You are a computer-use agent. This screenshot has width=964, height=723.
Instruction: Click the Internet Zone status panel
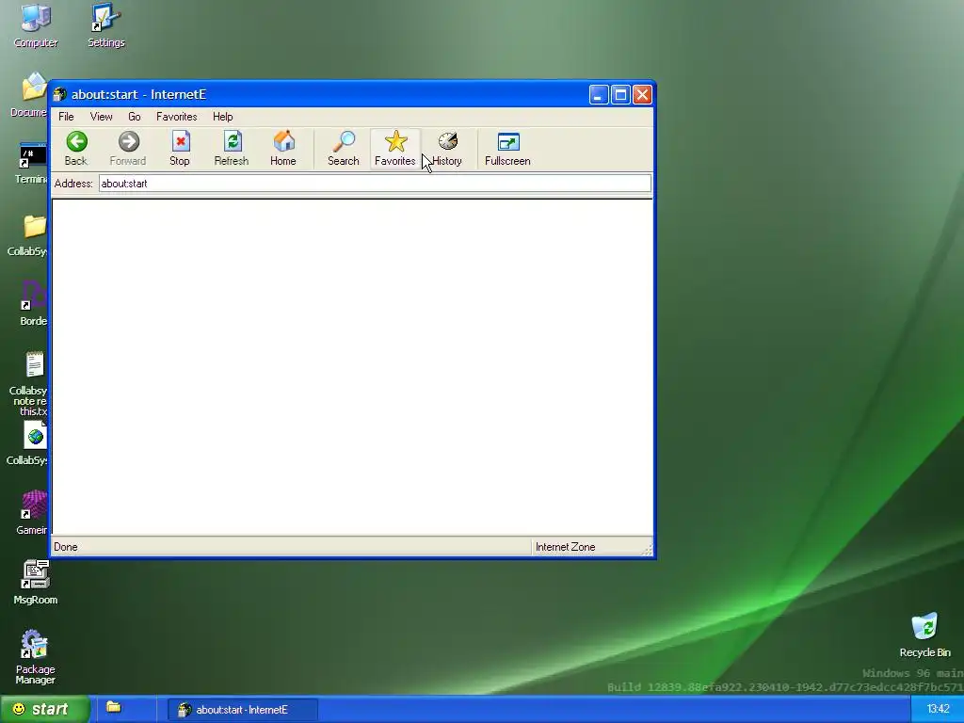pyautogui.click(x=586, y=547)
